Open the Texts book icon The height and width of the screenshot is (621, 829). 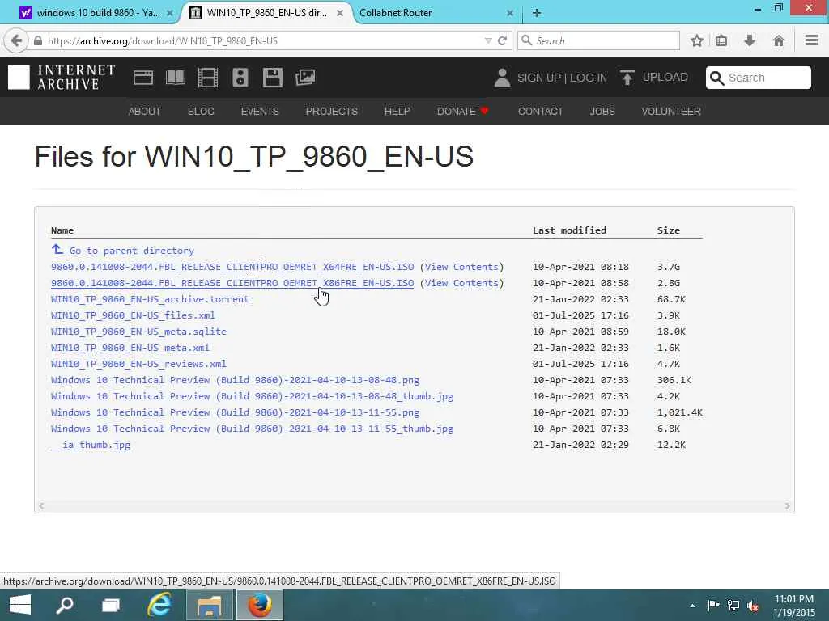coord(176,78)
